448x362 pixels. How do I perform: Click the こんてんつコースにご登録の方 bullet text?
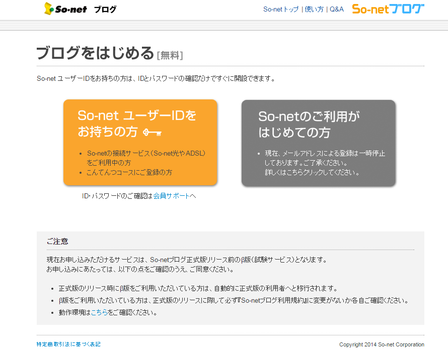click(x=129, y=172)
